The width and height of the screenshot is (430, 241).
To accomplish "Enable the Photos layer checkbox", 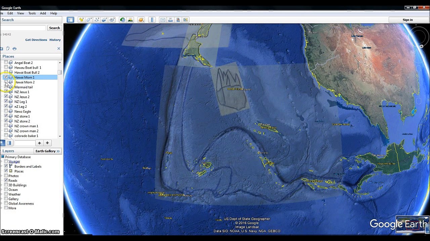I will tap(6, 176).
